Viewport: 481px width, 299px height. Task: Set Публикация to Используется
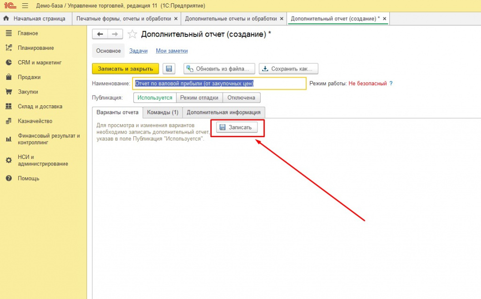(155, 98)
